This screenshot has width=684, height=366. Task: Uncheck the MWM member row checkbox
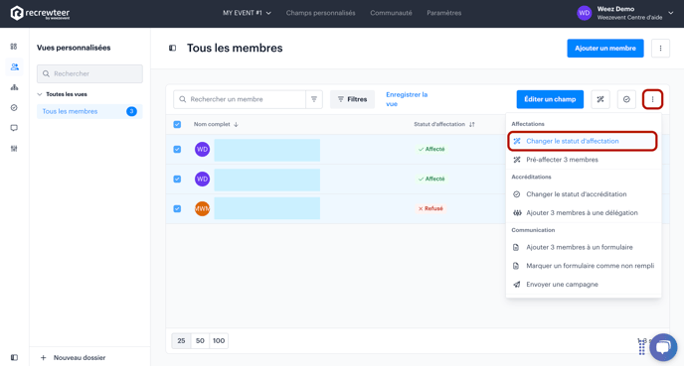(177, 208)
